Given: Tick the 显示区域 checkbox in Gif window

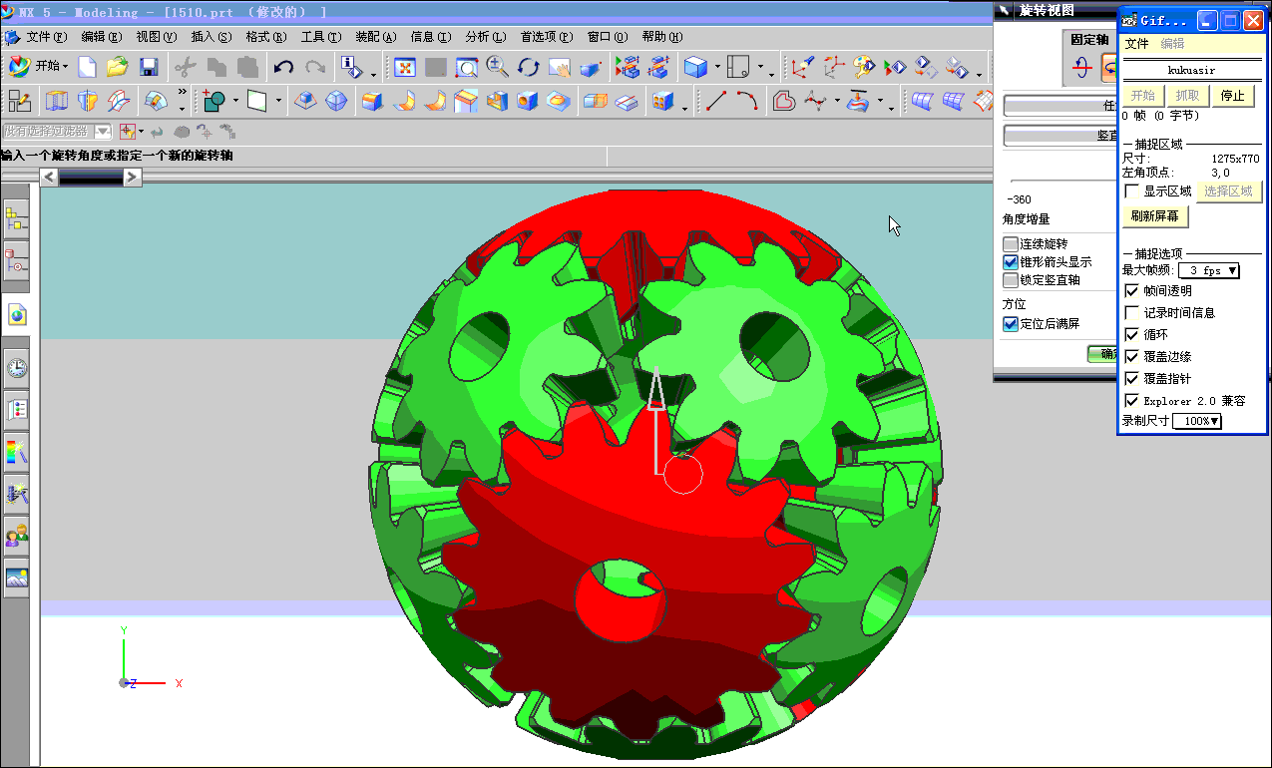Looking at the screenshot, I should pos(1131,192).
